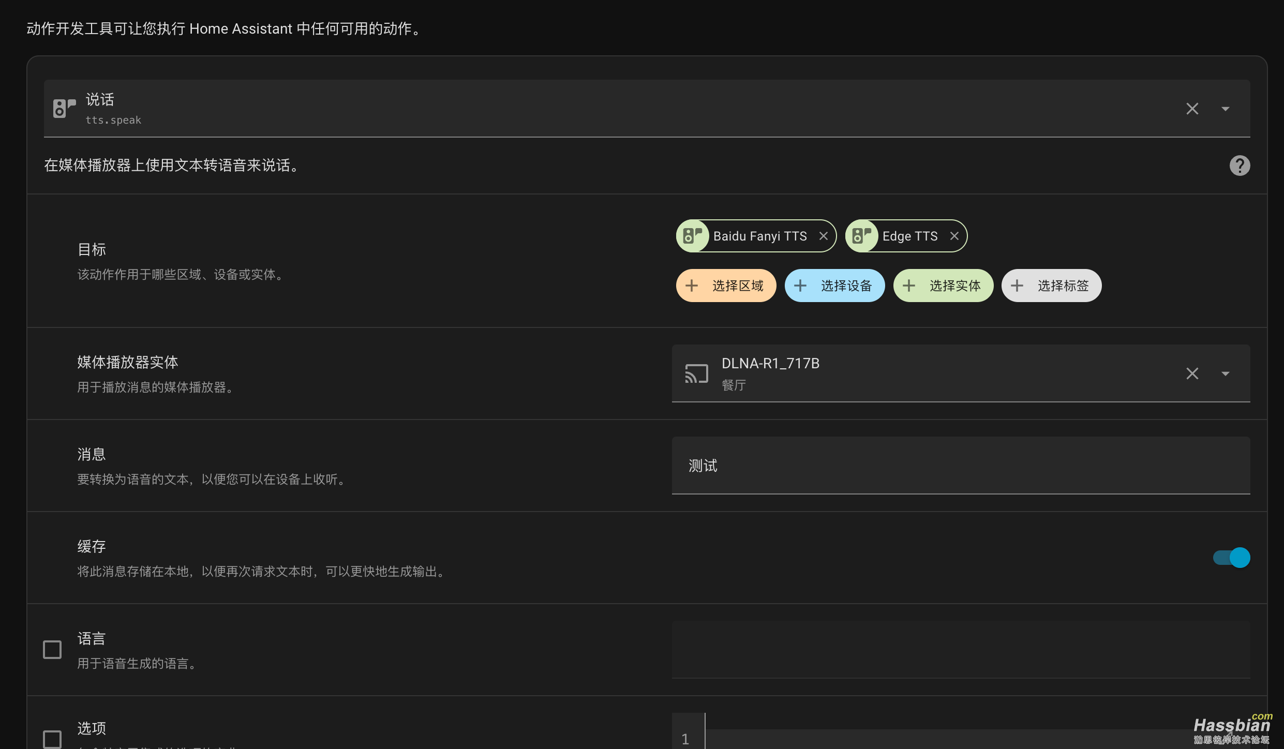Click the options code editor line 1

point(961,739)
